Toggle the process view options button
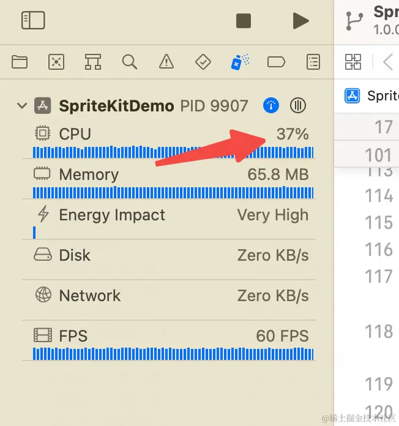Viewport: 399px width, 426px height. [x=298, y=105]
